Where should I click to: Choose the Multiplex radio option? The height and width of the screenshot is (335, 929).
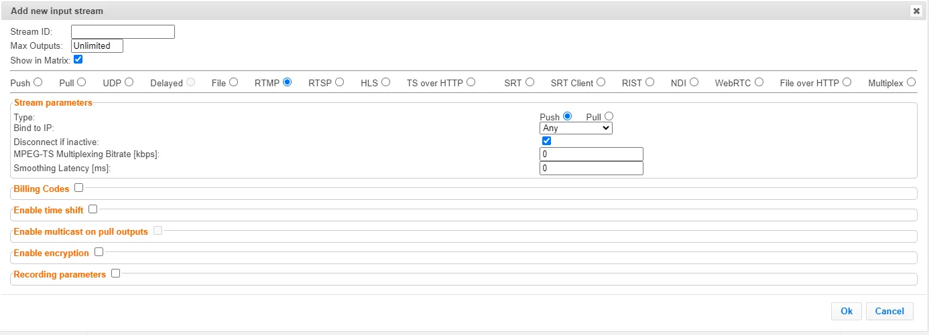(x=911, y=82)
